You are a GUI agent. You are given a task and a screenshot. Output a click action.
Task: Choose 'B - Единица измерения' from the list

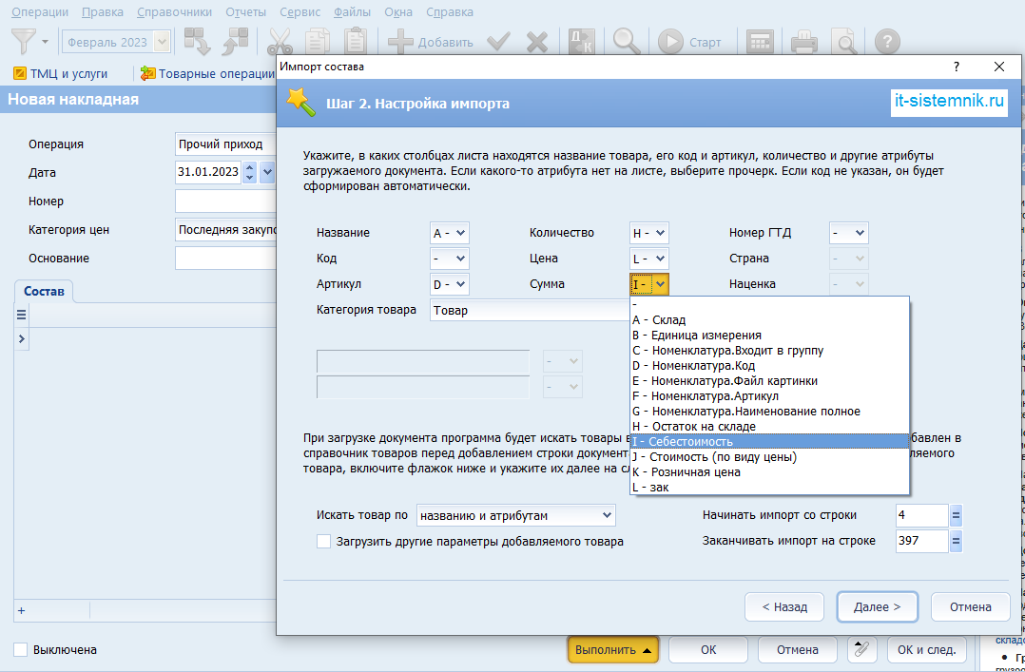click(769, 336)
